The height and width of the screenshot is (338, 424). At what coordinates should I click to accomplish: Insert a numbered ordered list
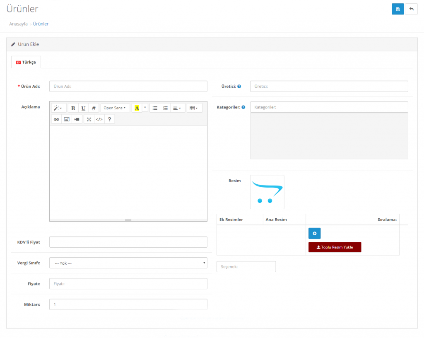point(165,108)
